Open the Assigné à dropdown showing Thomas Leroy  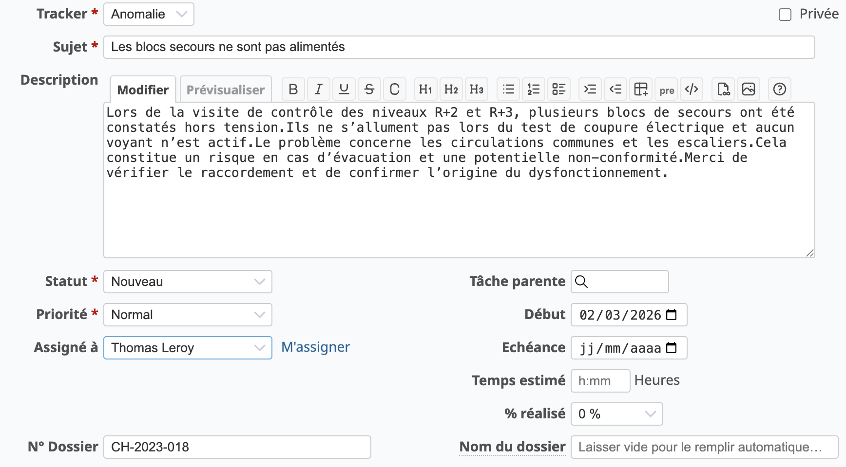188,348
